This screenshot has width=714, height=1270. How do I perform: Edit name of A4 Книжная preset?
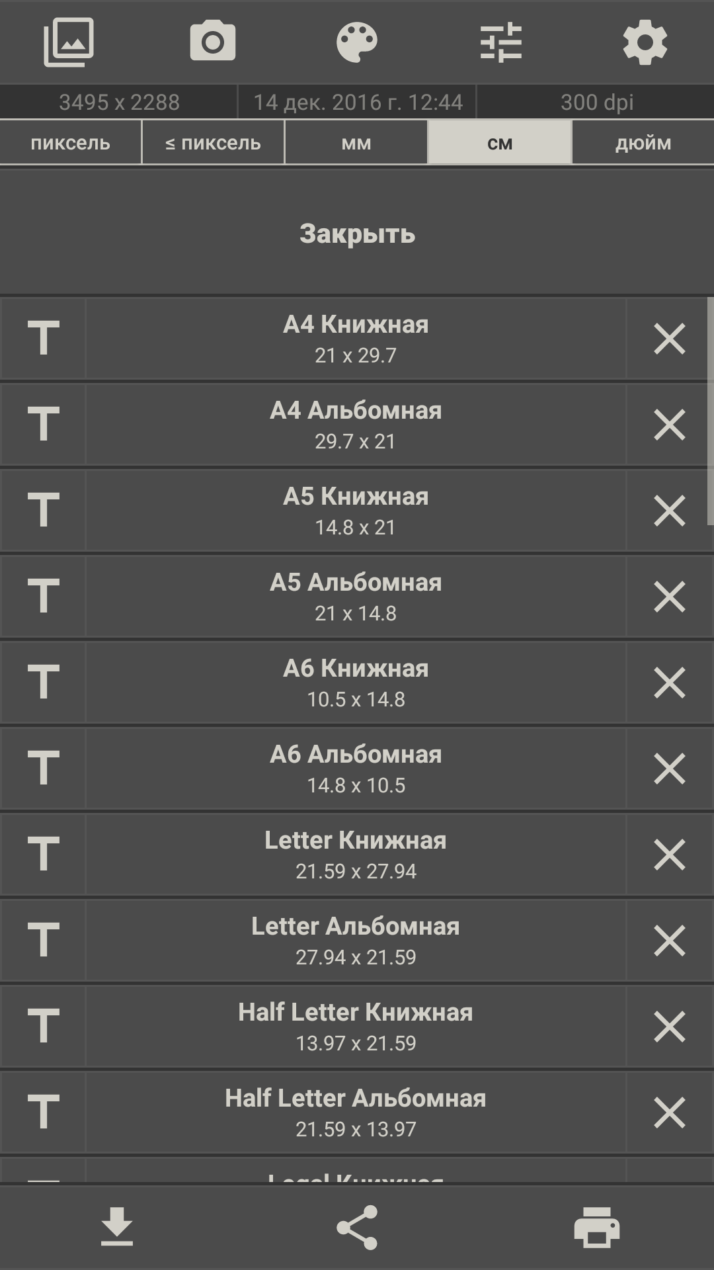44,339
